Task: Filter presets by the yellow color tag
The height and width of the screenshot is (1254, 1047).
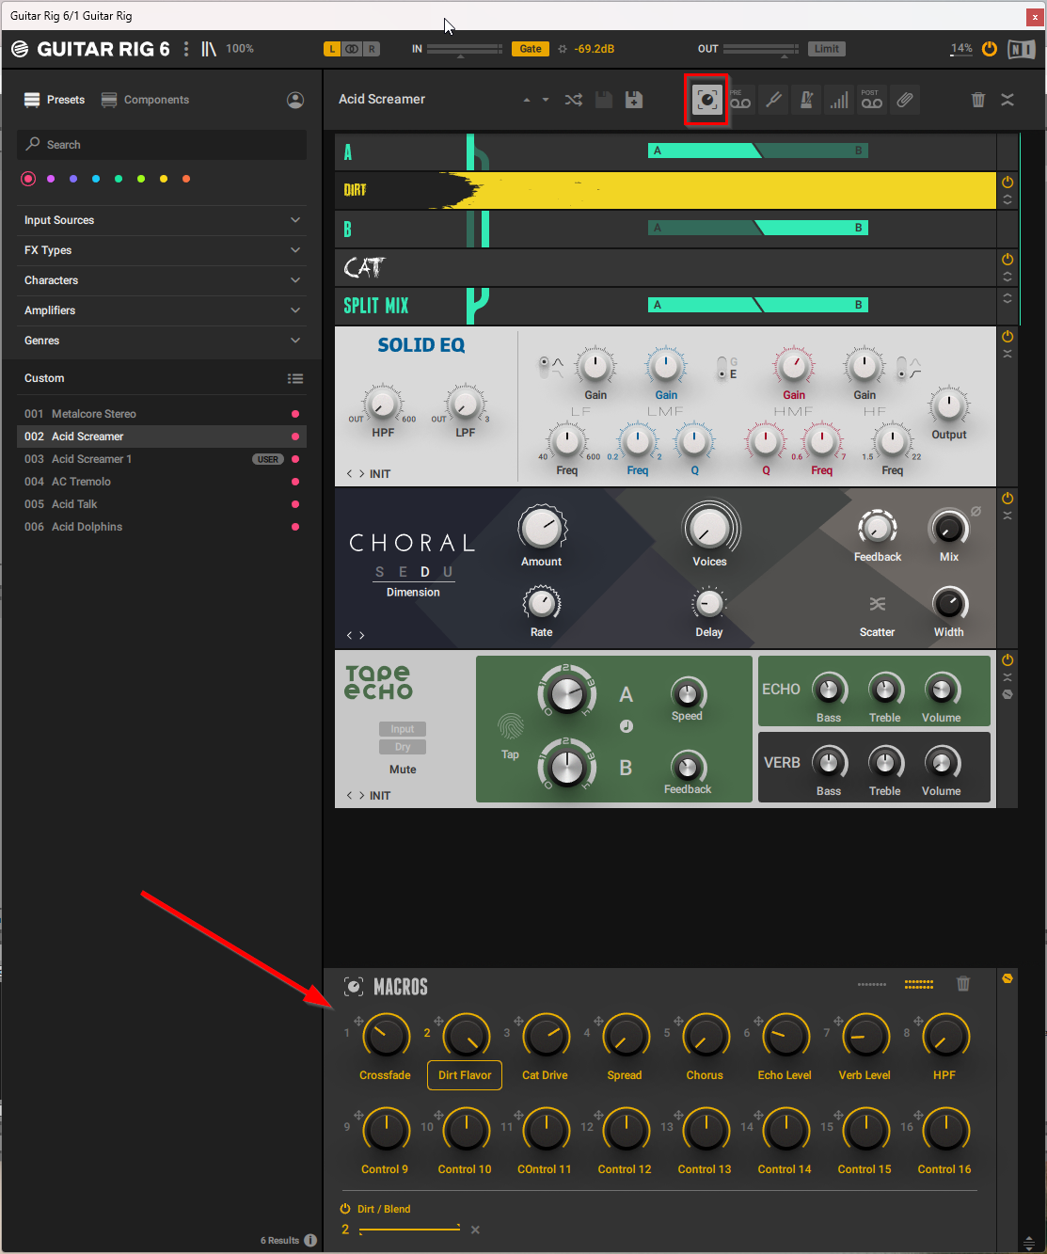Action: pos(164,179)
